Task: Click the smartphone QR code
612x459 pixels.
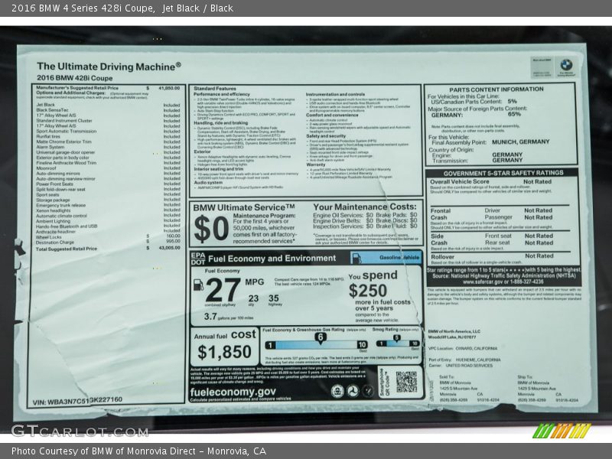Action: coord(407,381)
